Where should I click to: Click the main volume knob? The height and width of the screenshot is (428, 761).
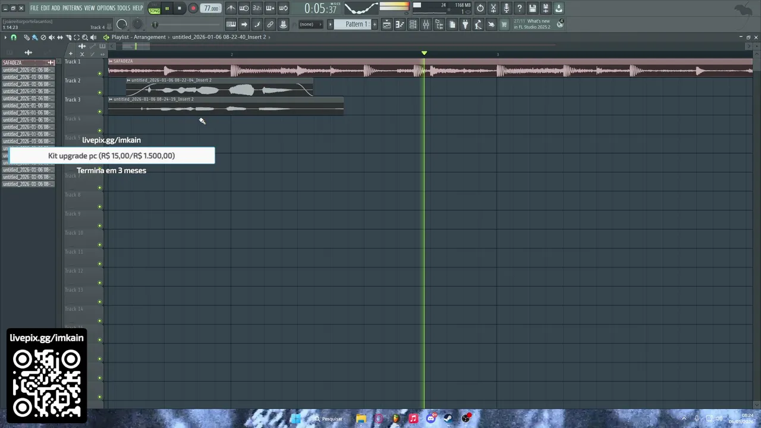tap(122, 24)
